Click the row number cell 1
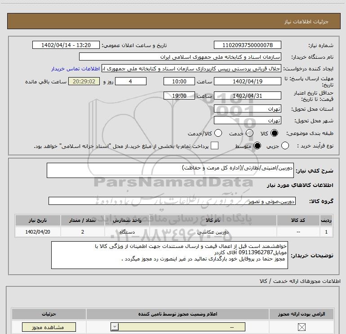 [326, 232]
